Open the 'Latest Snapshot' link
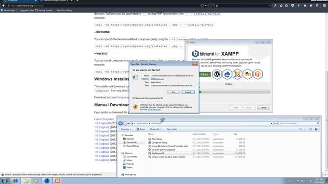 (x=104, y=119)
